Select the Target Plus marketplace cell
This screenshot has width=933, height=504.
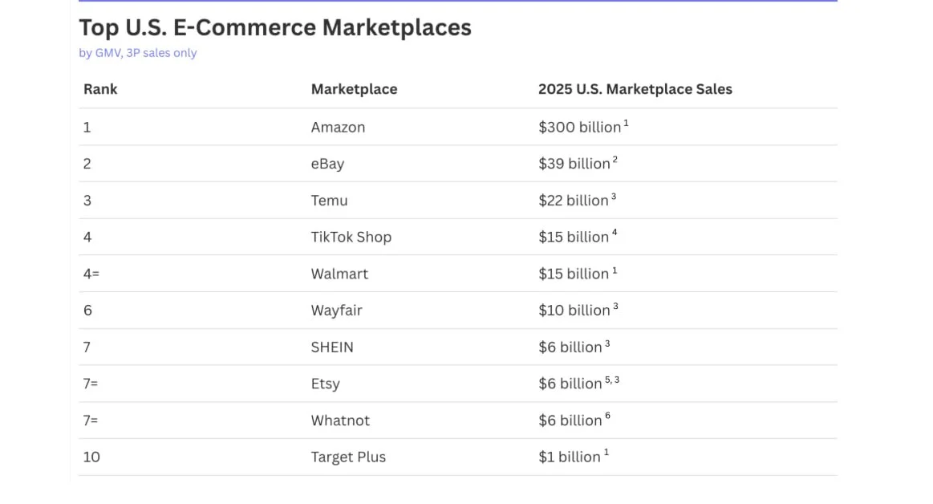(348, 457)
